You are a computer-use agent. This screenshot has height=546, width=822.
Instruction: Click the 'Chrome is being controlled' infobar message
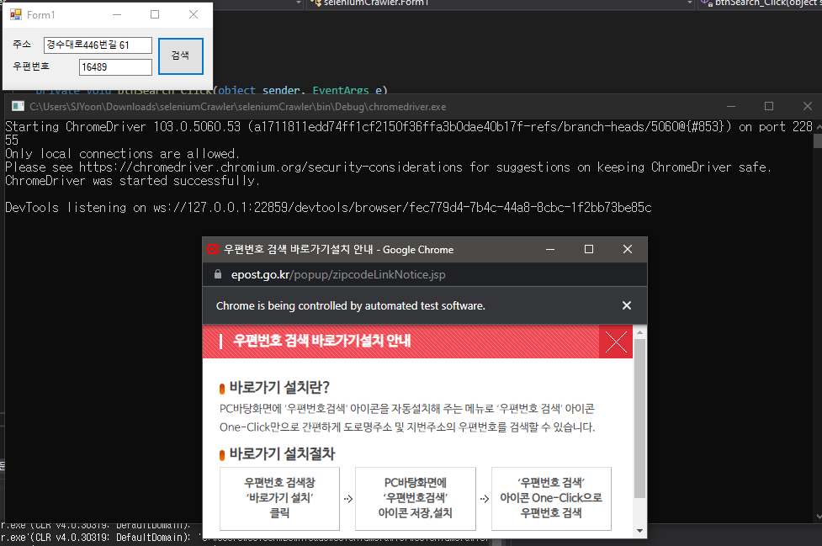click(x=351, y=306)
